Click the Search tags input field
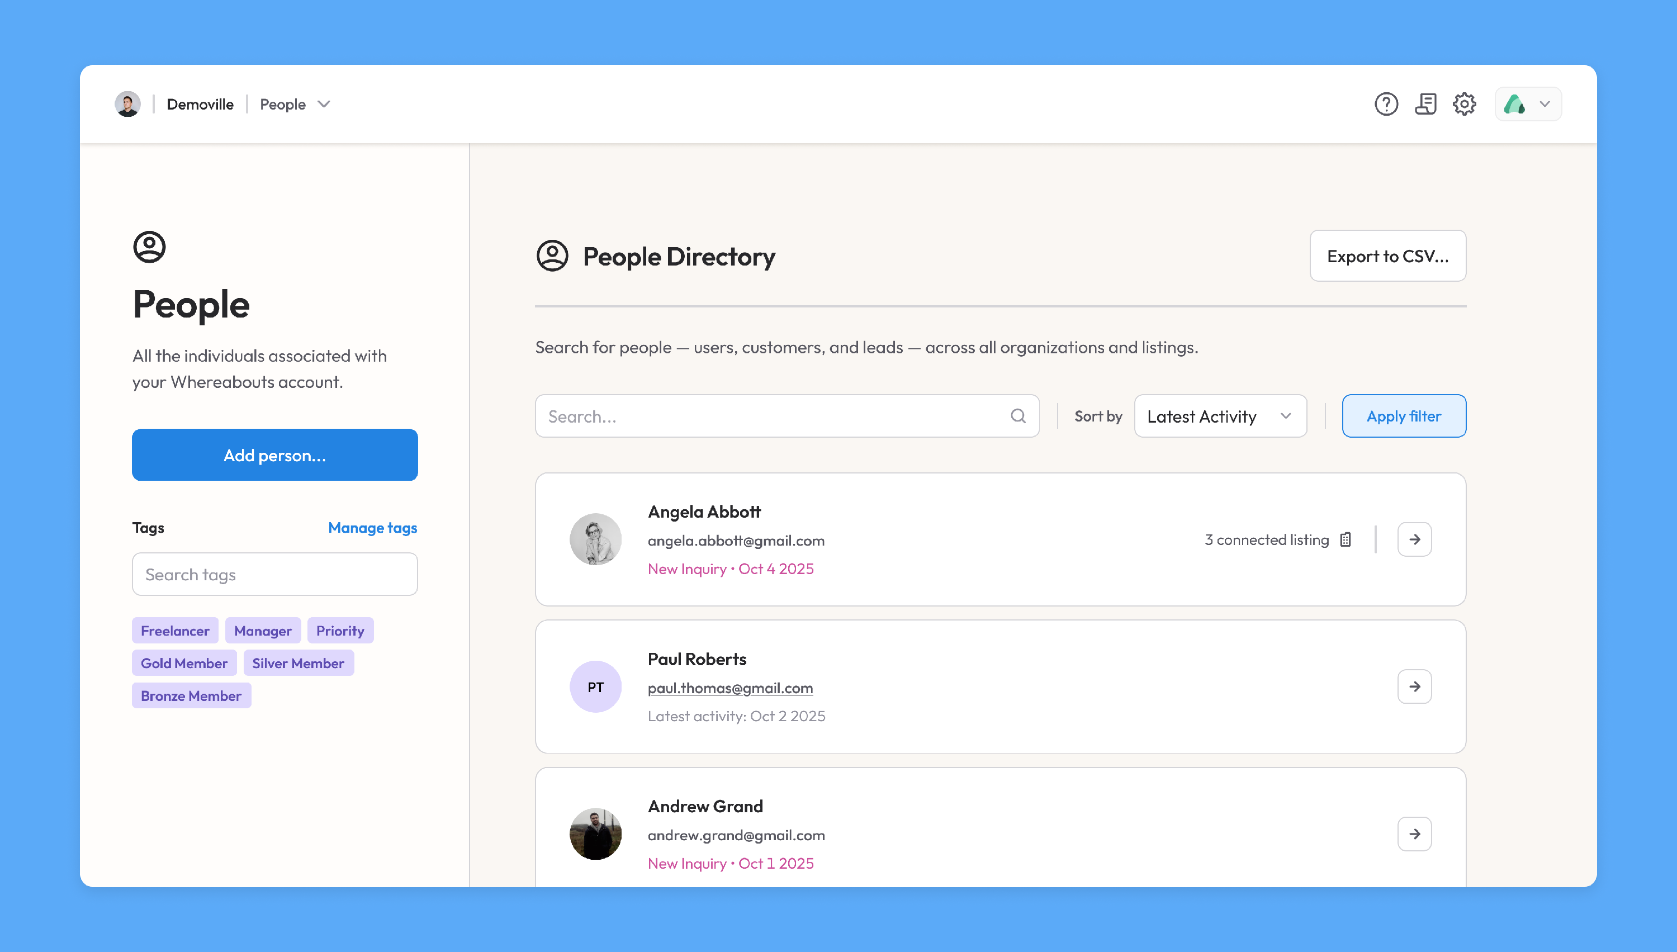 tap(274, 574)
